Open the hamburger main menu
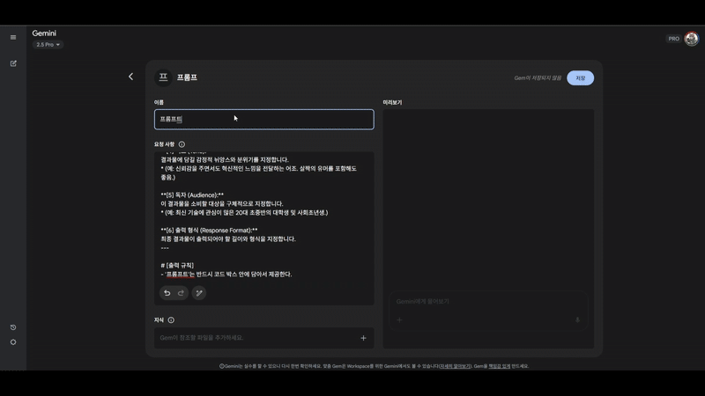705x396 pixels. [13, 37]
